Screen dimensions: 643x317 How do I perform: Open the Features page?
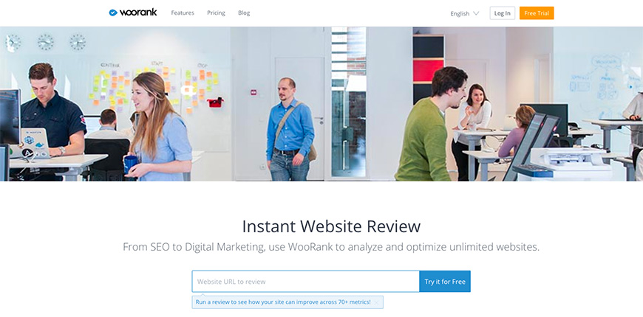[x=183, y=13]
